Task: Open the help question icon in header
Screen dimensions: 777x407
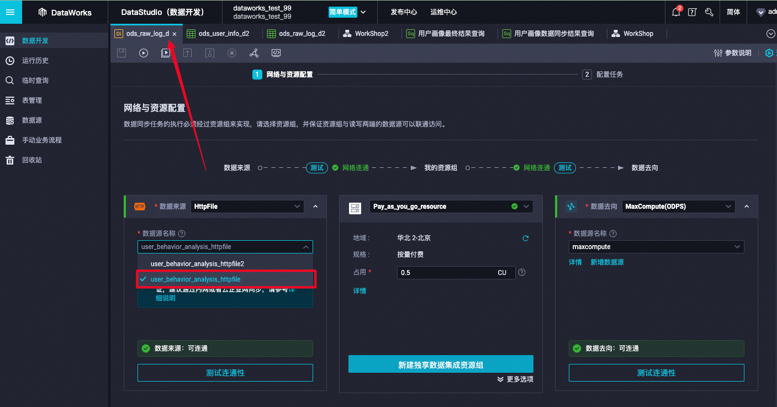Action: point(692,12)
